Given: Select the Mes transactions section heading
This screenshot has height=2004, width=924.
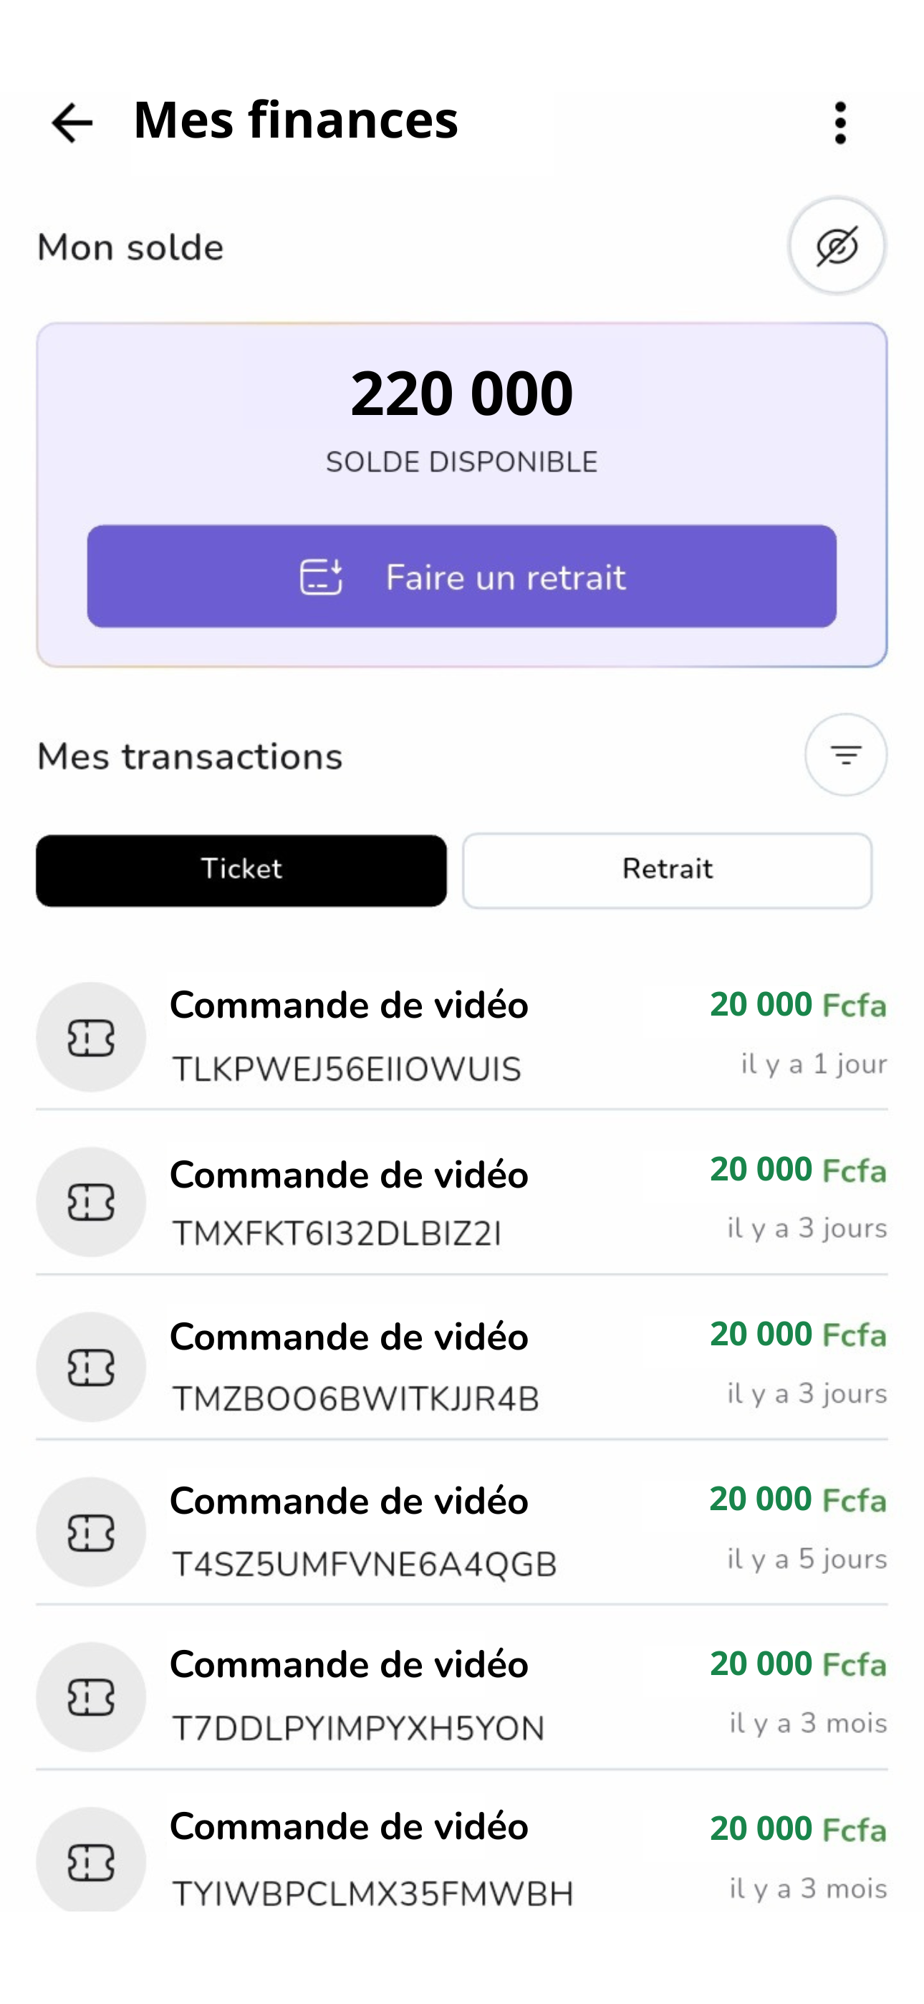Looking at the screenshot, I should point(190,757).
